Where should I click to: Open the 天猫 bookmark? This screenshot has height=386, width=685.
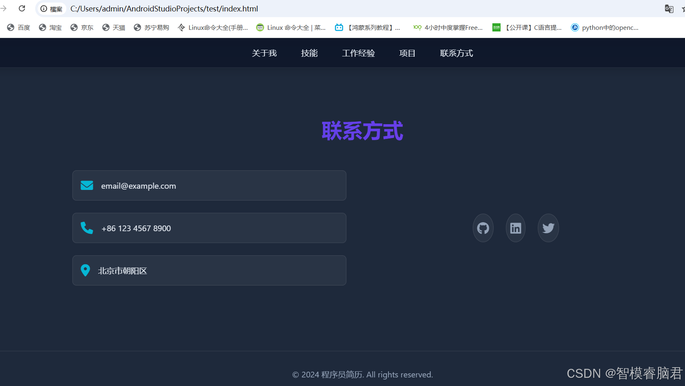point(114,27)
